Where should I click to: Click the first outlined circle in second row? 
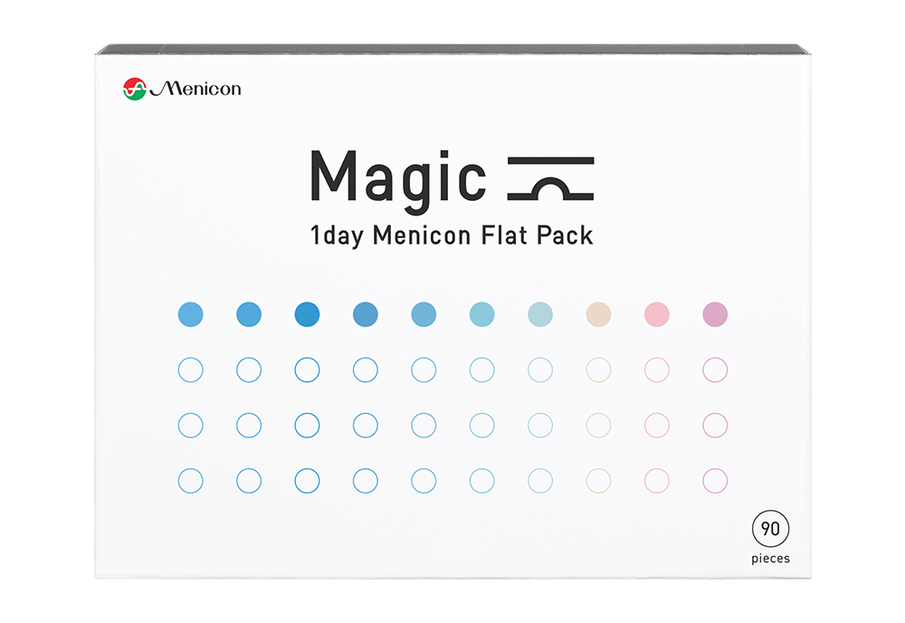point(191,369)
